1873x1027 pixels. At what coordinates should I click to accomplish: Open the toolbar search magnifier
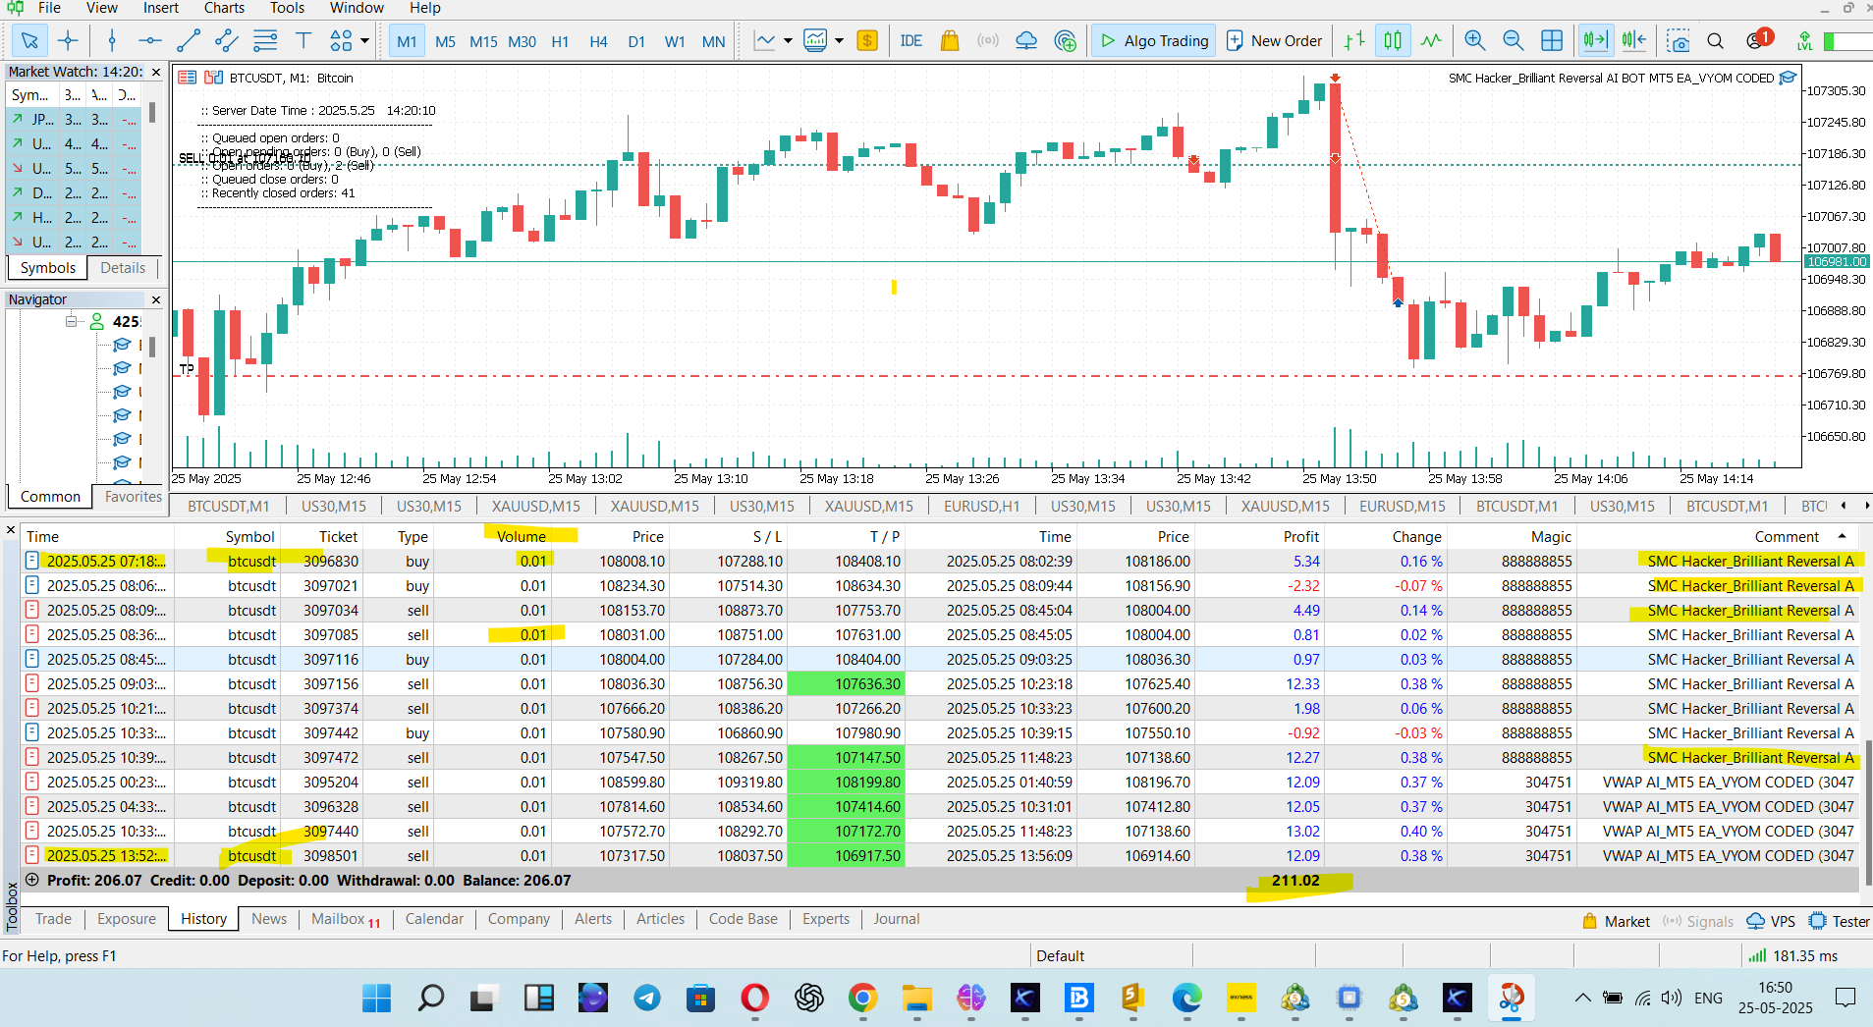pos(1716,41)
